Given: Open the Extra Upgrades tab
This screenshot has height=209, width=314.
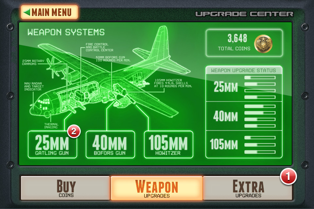Looking at the screenshot, I should click(248, 188).
